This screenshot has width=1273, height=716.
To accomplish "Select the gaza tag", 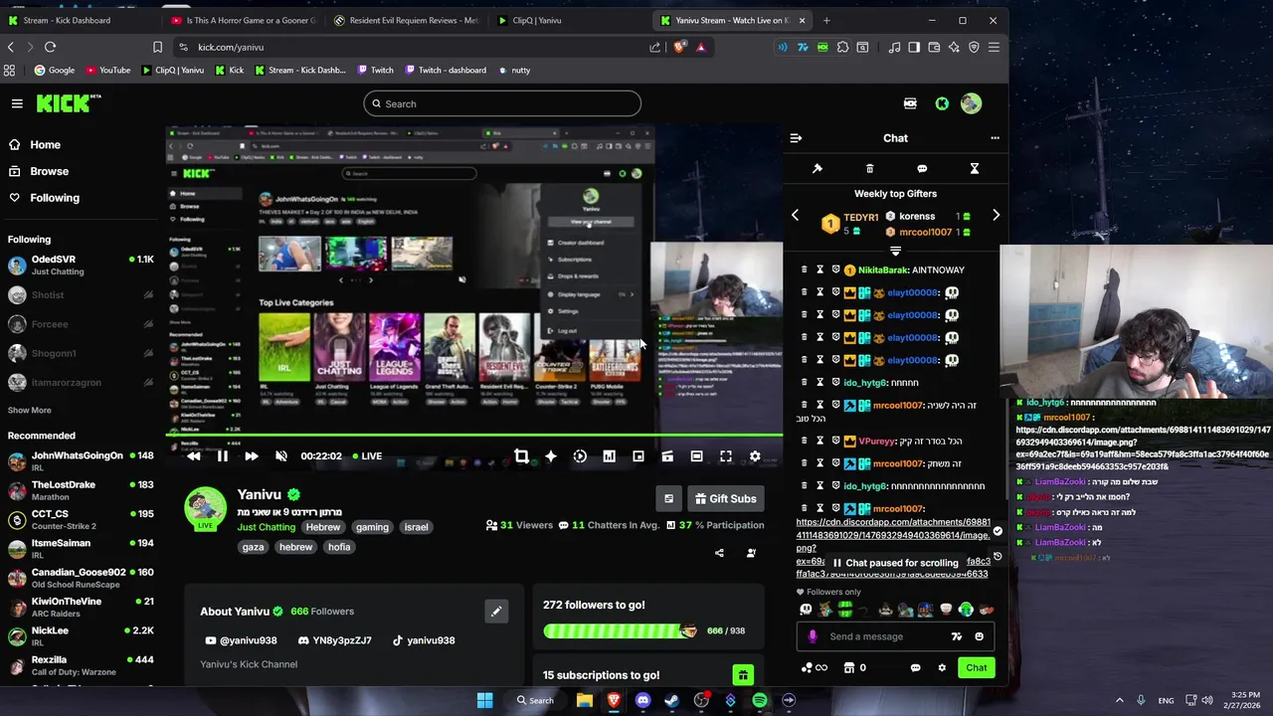I will (x=253, y=547).
